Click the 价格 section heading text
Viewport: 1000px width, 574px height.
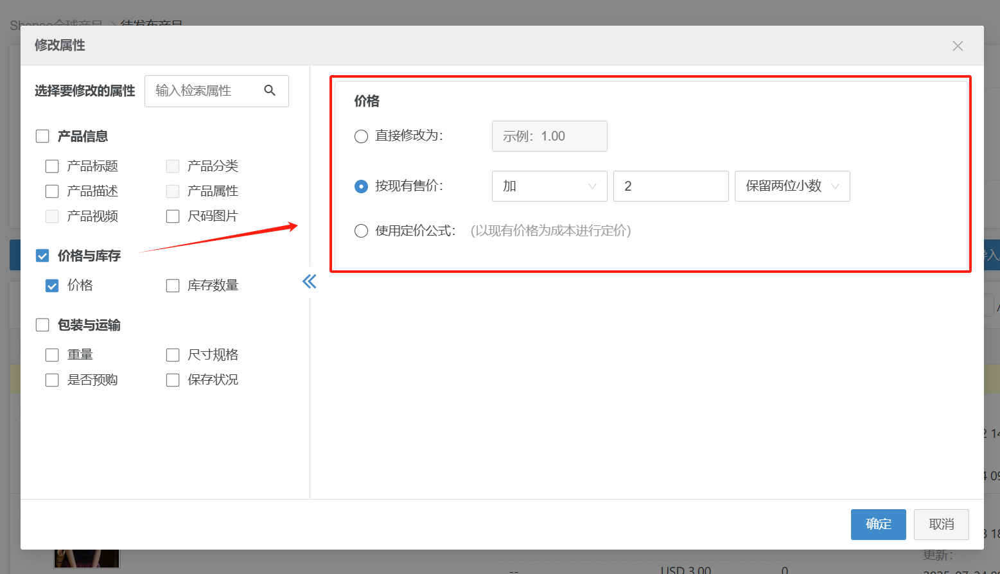point(367,101)
